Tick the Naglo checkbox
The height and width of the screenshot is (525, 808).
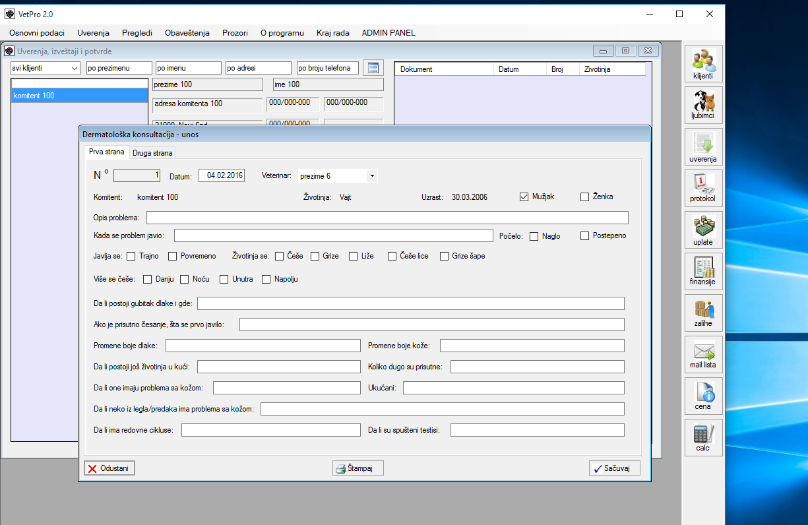pos(534,236)
